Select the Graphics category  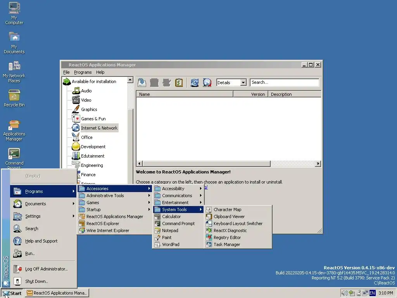(x=89, y=109)
